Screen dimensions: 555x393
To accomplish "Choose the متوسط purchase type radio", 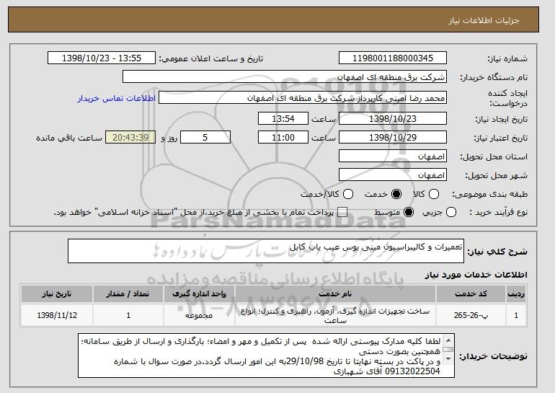I will [x=409, y=213].
